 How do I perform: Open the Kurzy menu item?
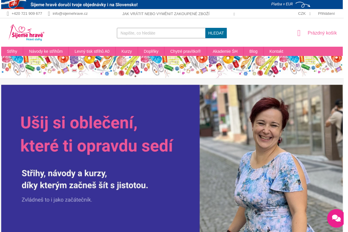tap(127, 51)
